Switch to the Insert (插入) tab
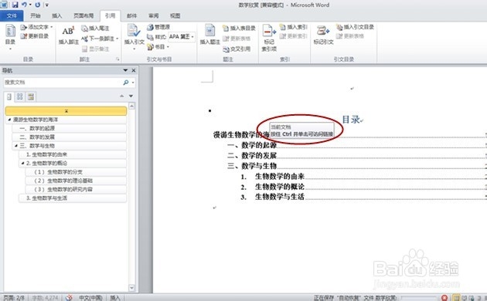The height and width of the screenshot is (301, 487). pos(57,15)
